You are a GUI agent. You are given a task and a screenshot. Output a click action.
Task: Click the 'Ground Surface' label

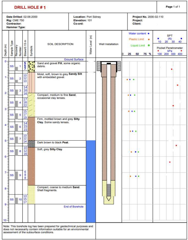pos(74,59)
